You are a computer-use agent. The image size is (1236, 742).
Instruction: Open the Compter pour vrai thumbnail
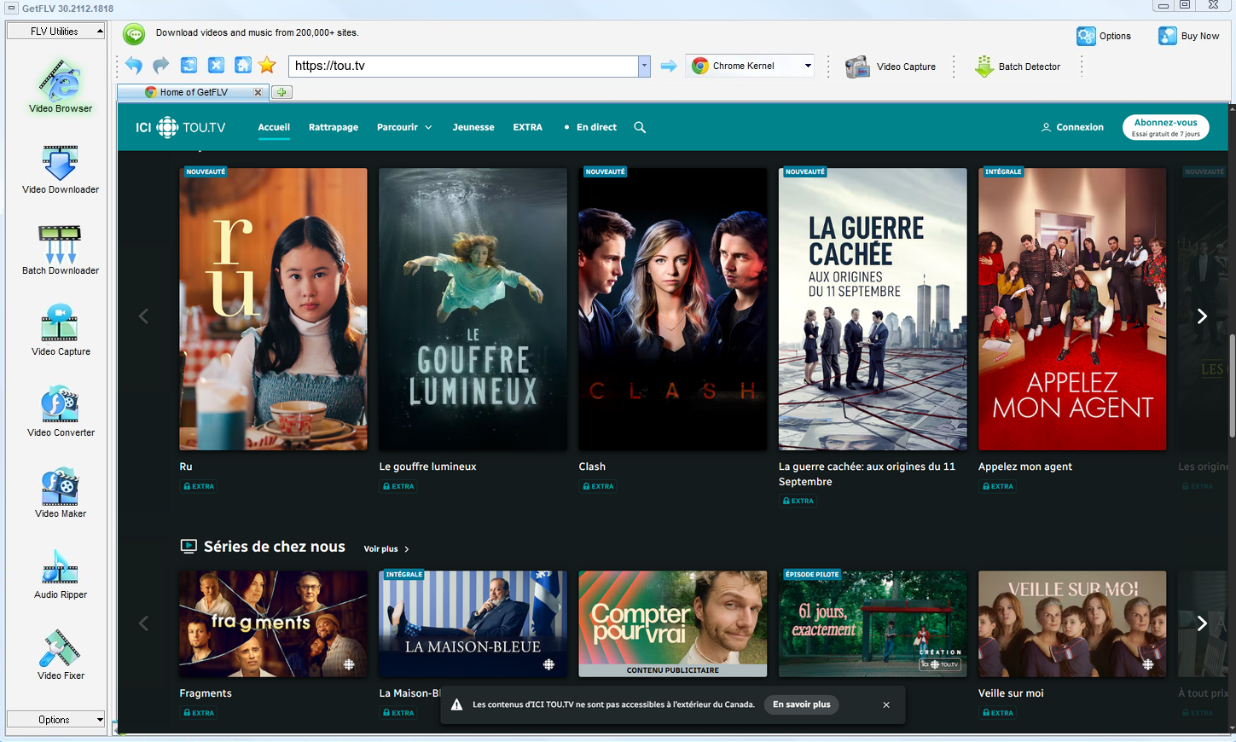point(673,623)
